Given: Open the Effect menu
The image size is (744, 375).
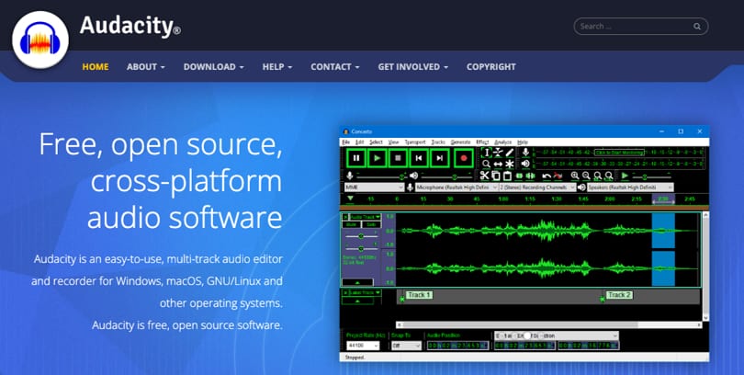Looking at the screenshot, I should (x=482, y=142).
